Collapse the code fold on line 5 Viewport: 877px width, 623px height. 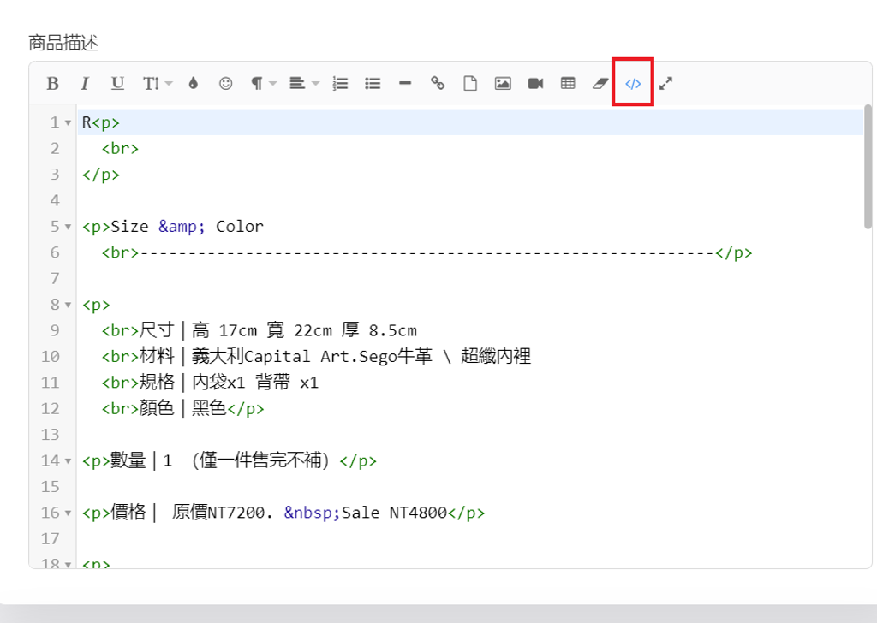point(67,226)
